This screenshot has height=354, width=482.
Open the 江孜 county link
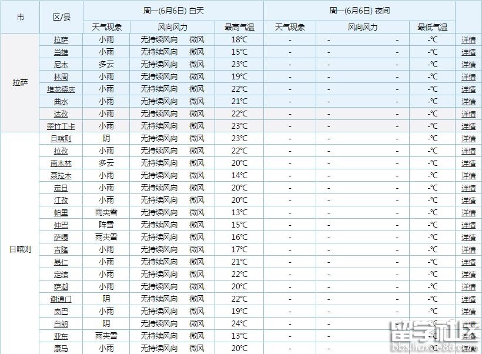pos(61,201)
